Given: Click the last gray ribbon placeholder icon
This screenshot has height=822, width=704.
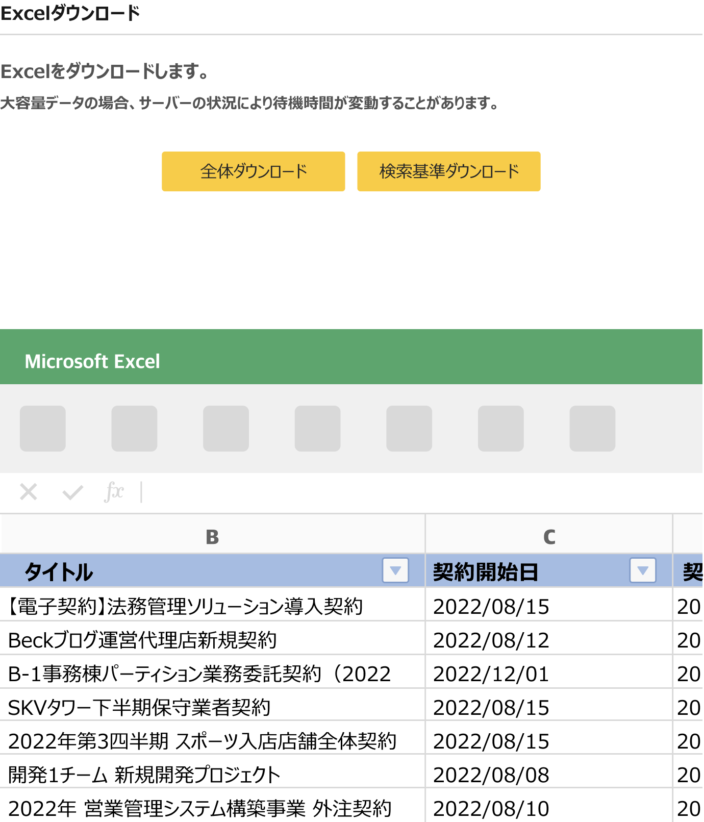Looking at the screenshot, I should [x=592, y=429].
